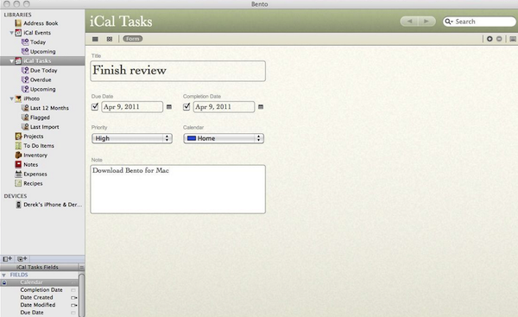518x317 pixels.
Task: Open the Calendar dropdown showing Home
Action: [x=224, y=138]
